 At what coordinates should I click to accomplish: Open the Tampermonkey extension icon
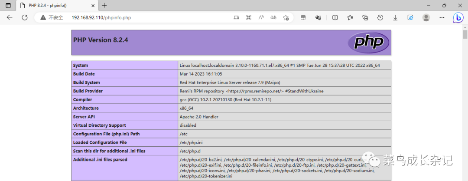tap(303, 18)
